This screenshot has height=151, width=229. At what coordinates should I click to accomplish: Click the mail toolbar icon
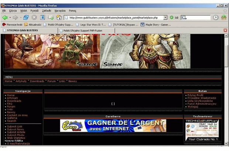coord(51,17)
